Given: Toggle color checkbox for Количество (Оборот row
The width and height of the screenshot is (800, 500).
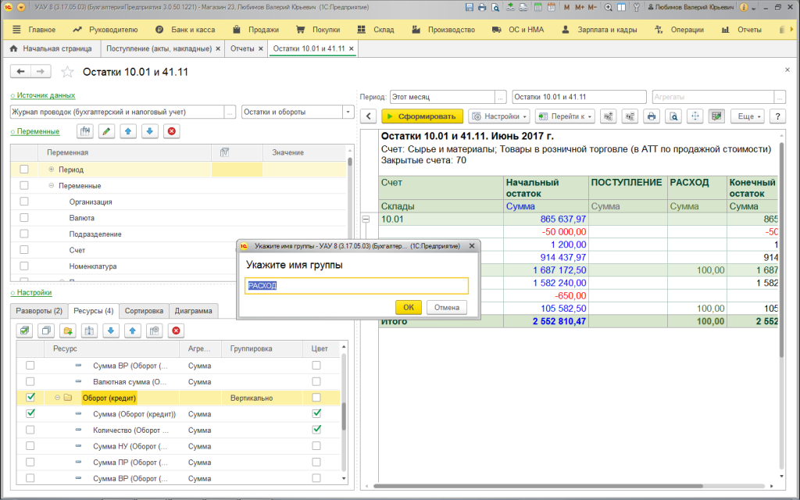Looking at the screenshot, I should tap(317, 430).
